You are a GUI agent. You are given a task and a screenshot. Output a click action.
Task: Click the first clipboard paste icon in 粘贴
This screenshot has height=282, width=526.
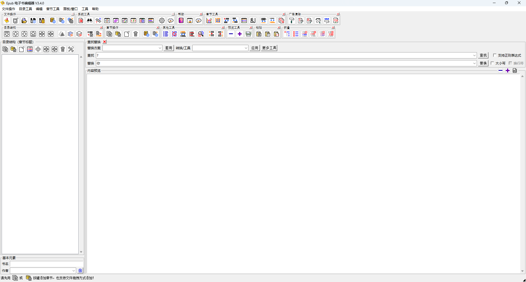tap(259, 34)
